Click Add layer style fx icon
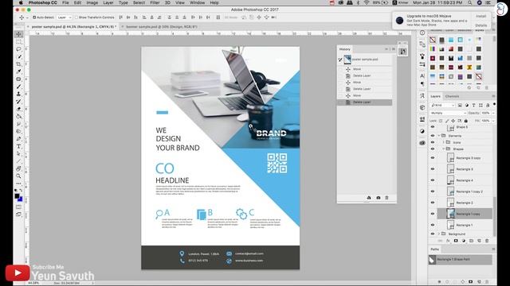 tap(448, 241)
